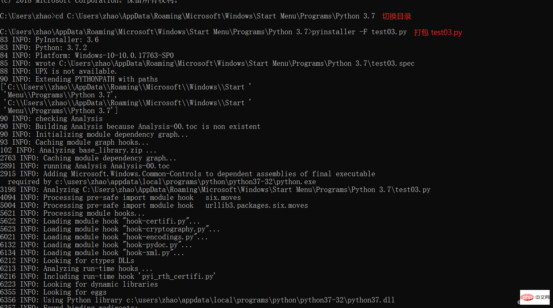Click the hook-cryptography.py text
This screenshot has height=308, width=553.
point(166,229)
